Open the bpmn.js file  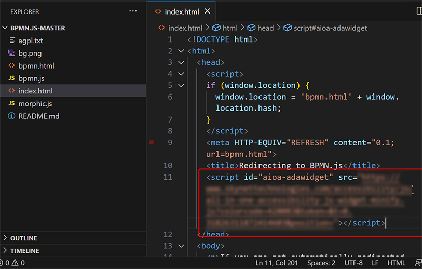pos(31,78)
